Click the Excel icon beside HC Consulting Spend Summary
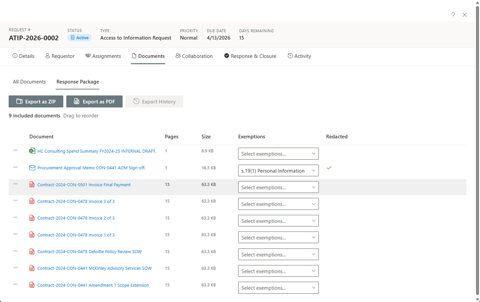Screen dimensions: 480x302 point(32,151)
